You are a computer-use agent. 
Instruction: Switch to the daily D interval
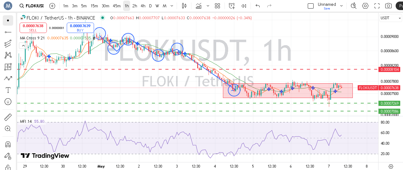(x=150, y=6)
